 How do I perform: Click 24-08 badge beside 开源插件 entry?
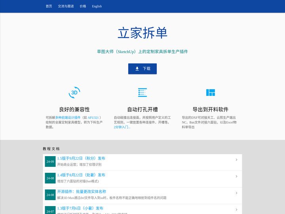tap(50, 195)
